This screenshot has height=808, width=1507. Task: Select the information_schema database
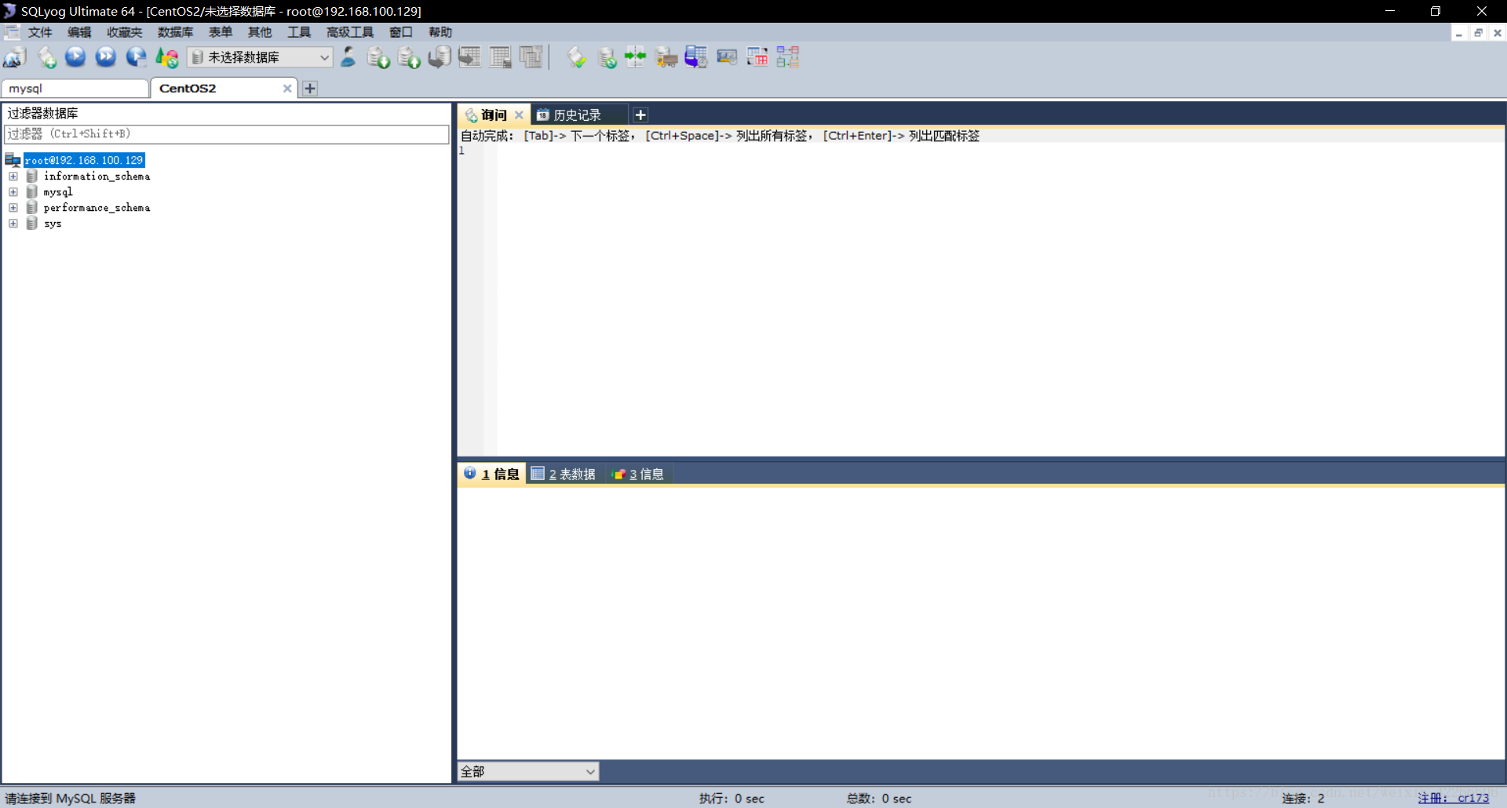point(97,177)
